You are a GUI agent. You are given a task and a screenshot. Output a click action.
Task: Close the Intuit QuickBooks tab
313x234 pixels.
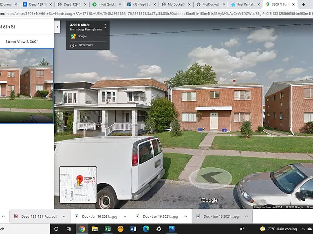pos(120,4)
